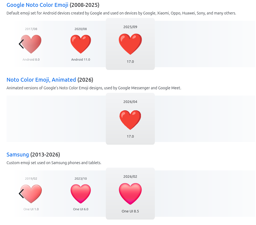Select the One UI 6.0 pink heart
The width and height of the screenshot is (256, 225).
coord(81,194)
